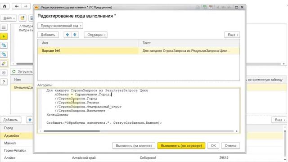Click the 1C logo in dialog title bar
Viewport: 288px width, 162px height.
pos(36,7)
